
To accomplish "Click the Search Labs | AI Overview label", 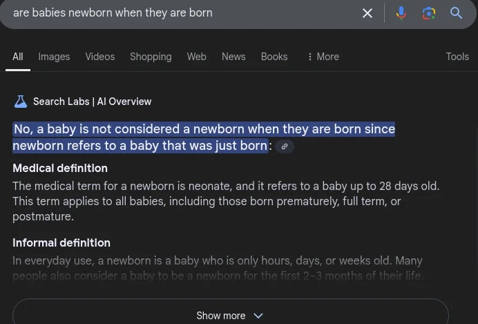I will (92, 102).
